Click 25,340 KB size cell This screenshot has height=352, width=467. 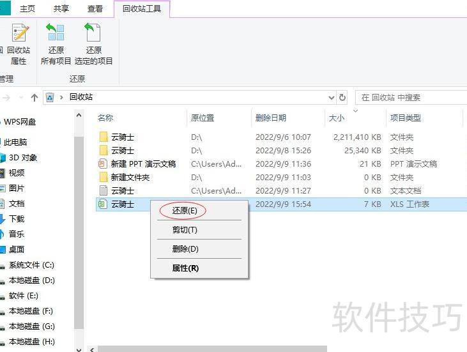[x=362, y=151]
